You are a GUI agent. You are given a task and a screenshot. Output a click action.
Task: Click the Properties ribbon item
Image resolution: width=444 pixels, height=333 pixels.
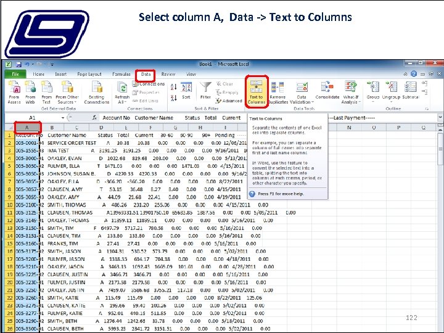point(146,92)
